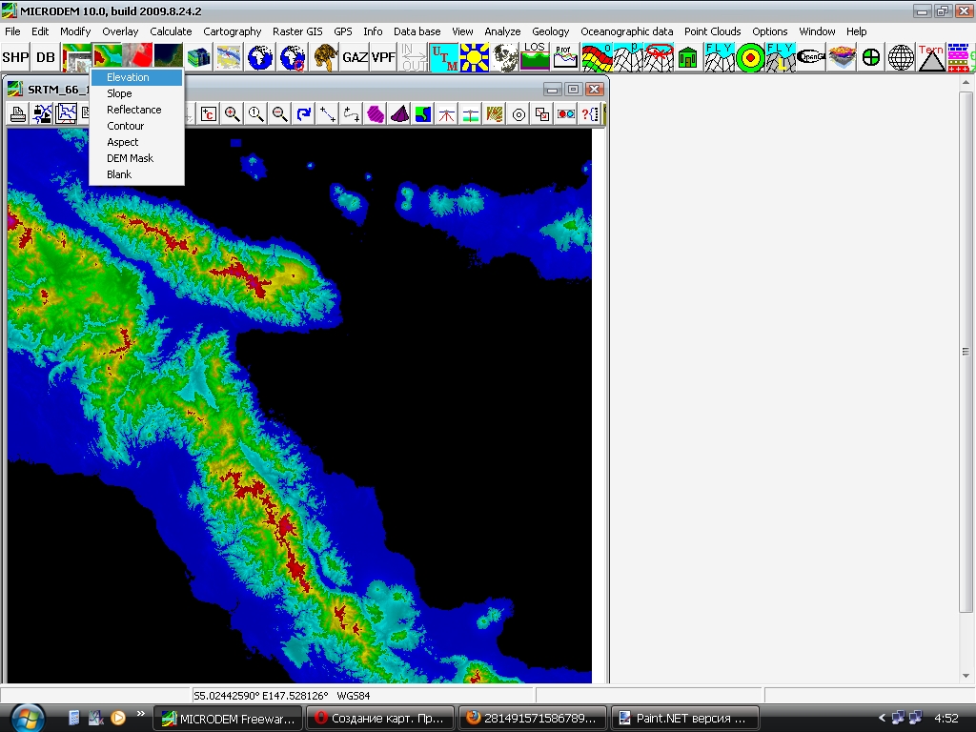Open the Cartography menu

232,31
